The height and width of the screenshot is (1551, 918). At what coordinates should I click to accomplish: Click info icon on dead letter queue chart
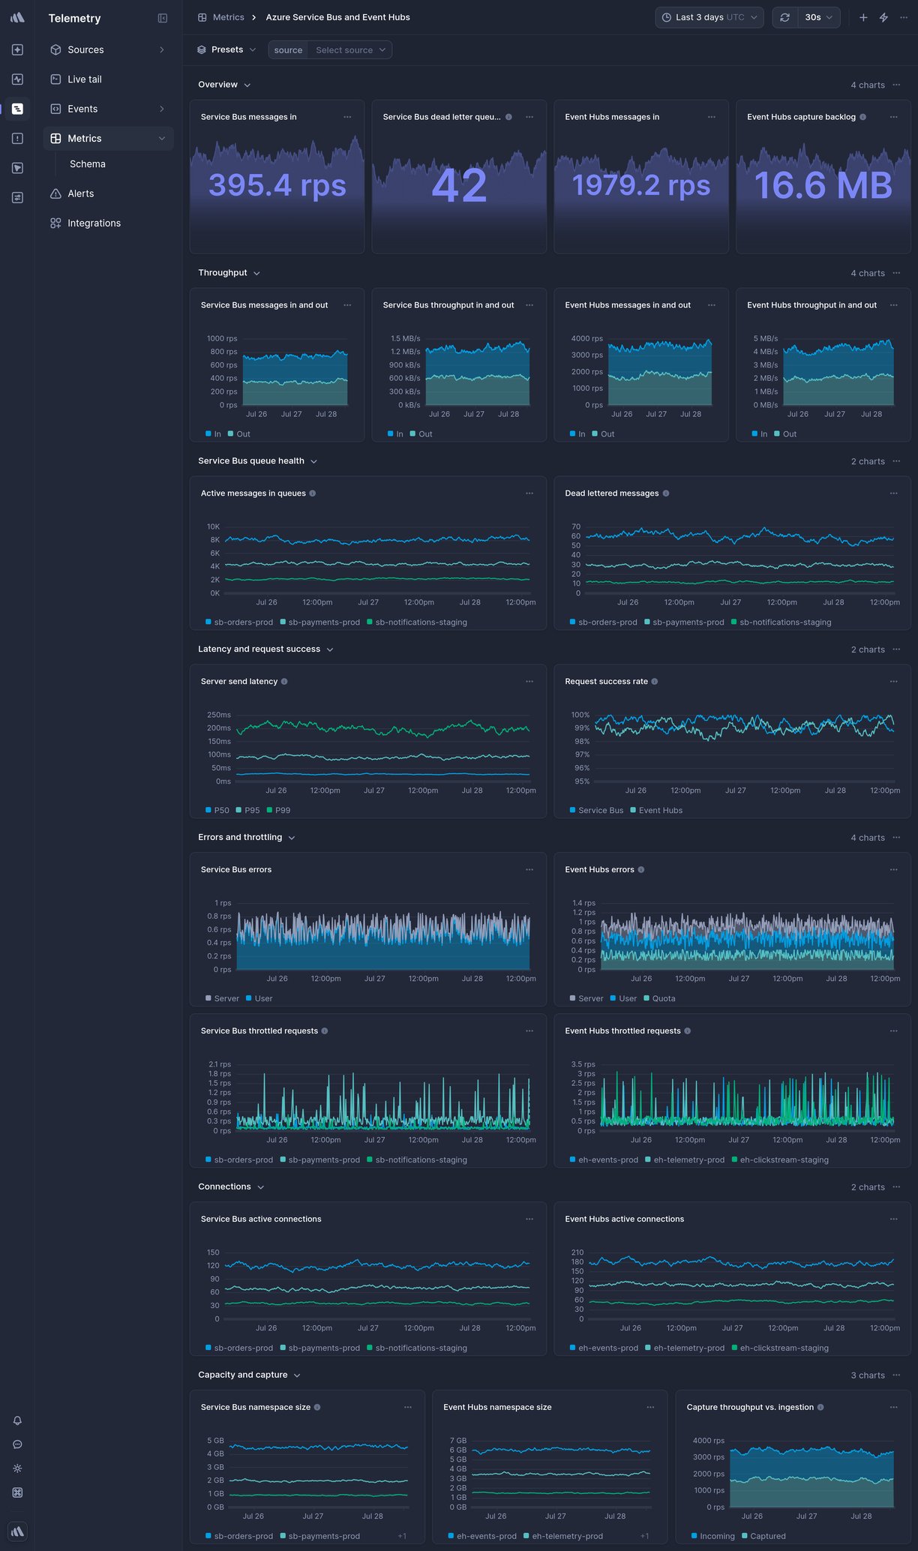click(508, 117)
